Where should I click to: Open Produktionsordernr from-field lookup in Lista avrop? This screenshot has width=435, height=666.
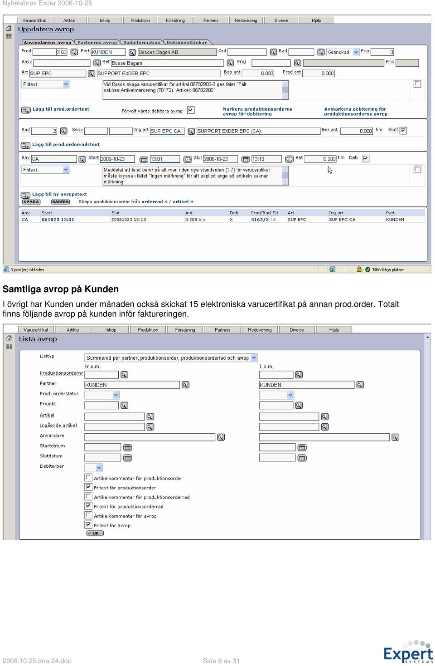tap(124, 375)
